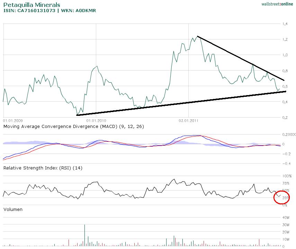Click the 100% RSI axis label

click(x=287, y=176)
